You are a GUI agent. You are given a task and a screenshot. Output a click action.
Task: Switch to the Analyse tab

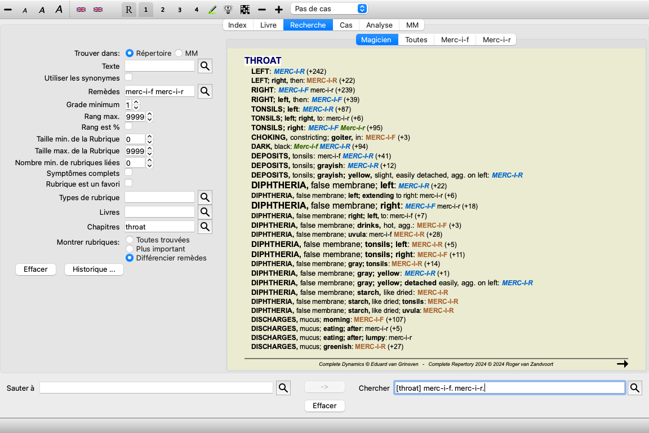(379, 25)
